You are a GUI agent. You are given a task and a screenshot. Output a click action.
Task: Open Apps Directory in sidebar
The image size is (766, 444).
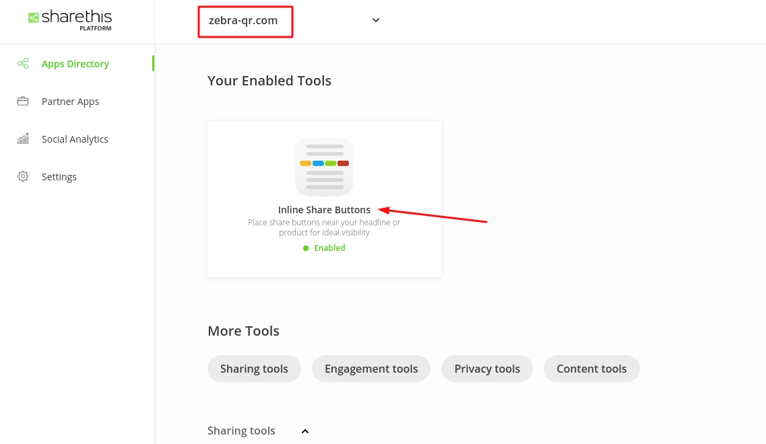[x=75, y=64]
